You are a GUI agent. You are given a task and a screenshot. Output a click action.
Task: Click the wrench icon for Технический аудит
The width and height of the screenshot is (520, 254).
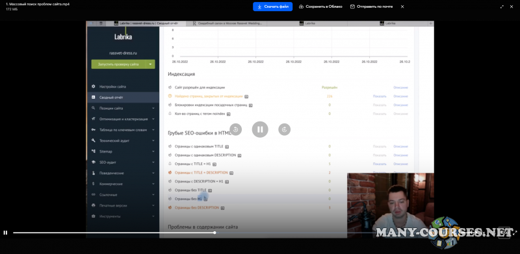point(93,140)
